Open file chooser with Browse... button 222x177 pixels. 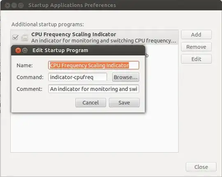[125, 77]
